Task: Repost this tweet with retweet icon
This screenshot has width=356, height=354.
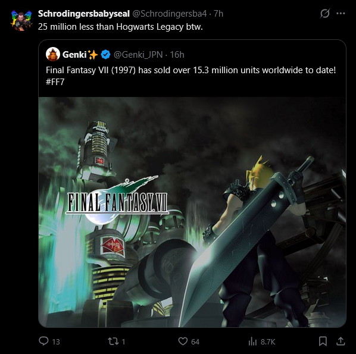Action: tap(113, 341)
